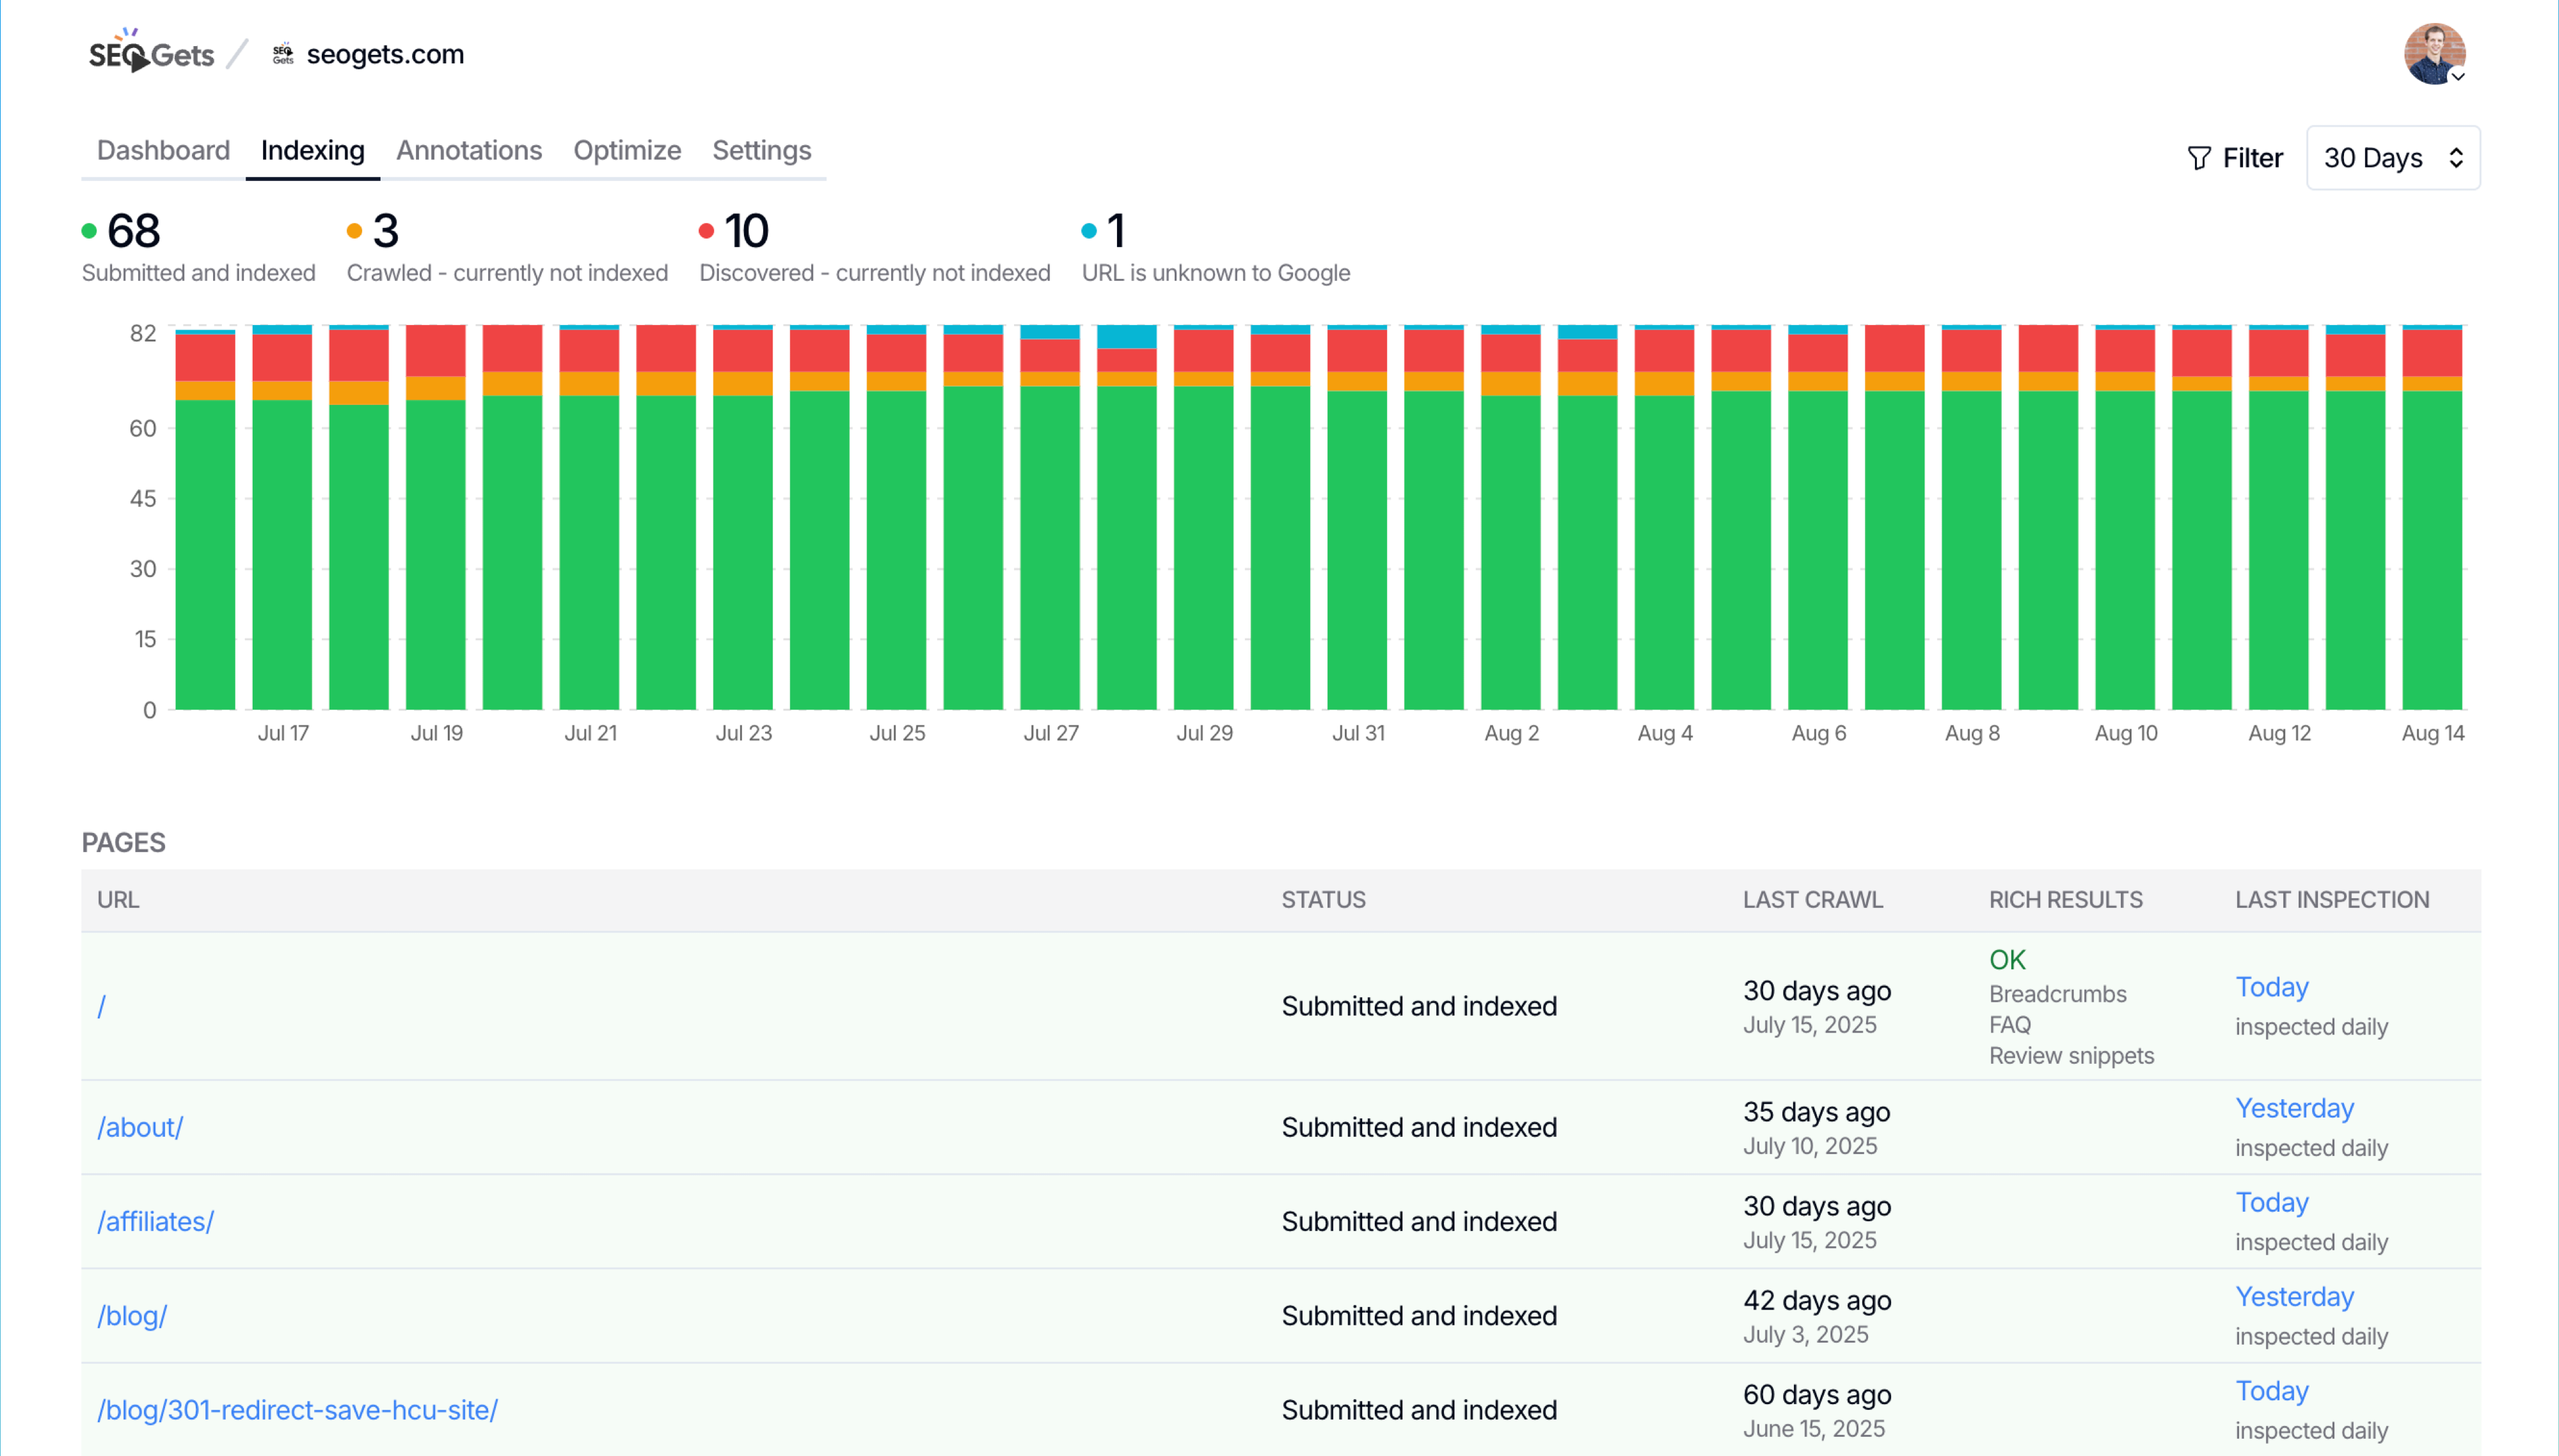Toggle the Submitted and indexed series
2559x1456 pixels.
coord(198,272)
